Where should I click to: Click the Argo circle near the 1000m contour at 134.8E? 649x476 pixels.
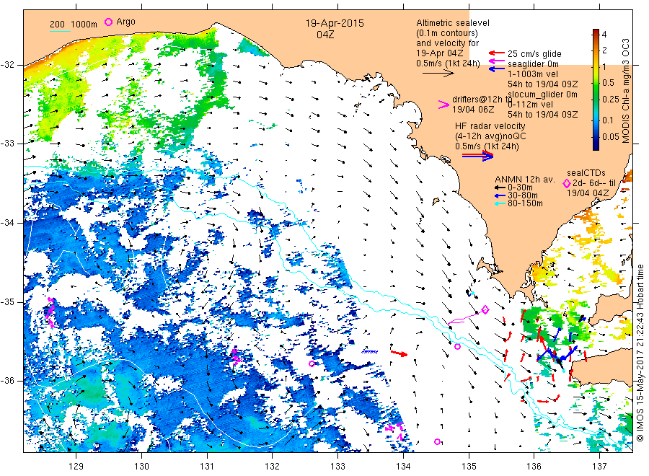tap(457, 346)
